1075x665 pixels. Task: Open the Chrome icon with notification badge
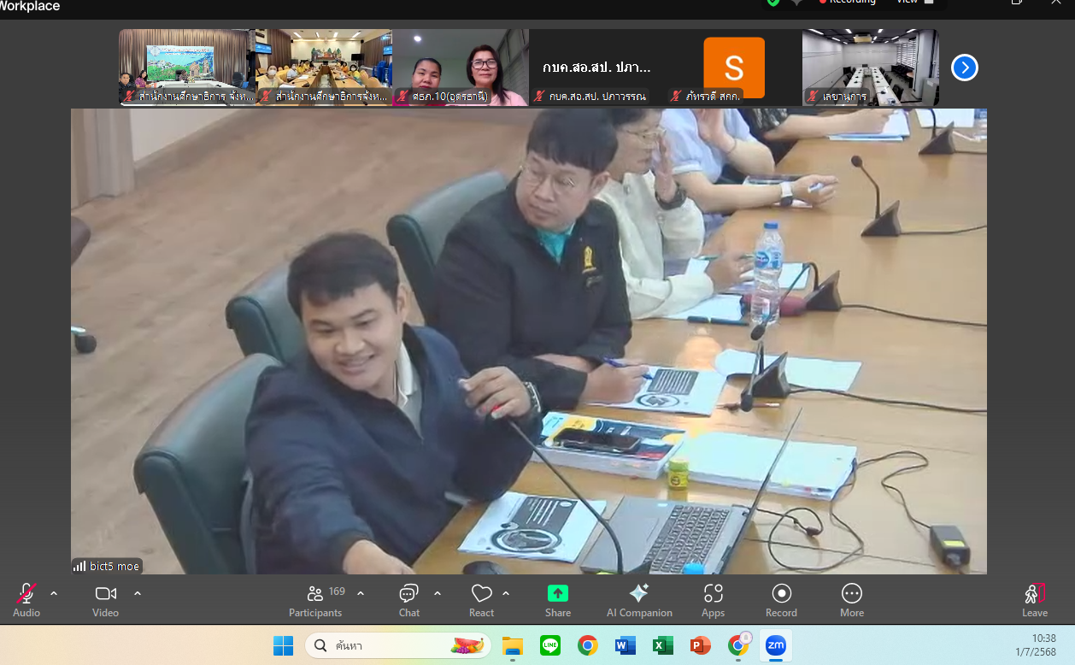tap(738, 645)
